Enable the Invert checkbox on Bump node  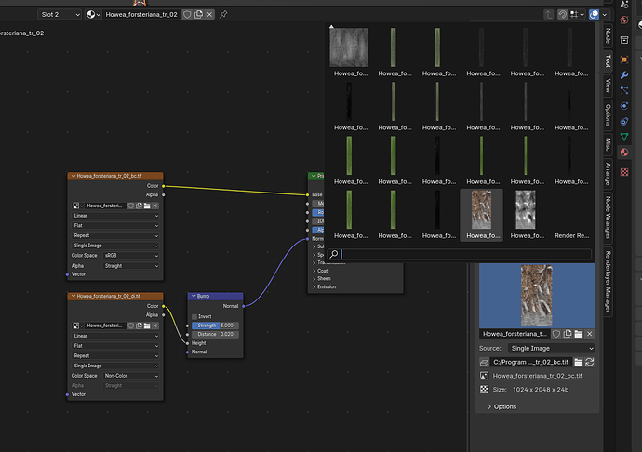[x=194, y=317]
